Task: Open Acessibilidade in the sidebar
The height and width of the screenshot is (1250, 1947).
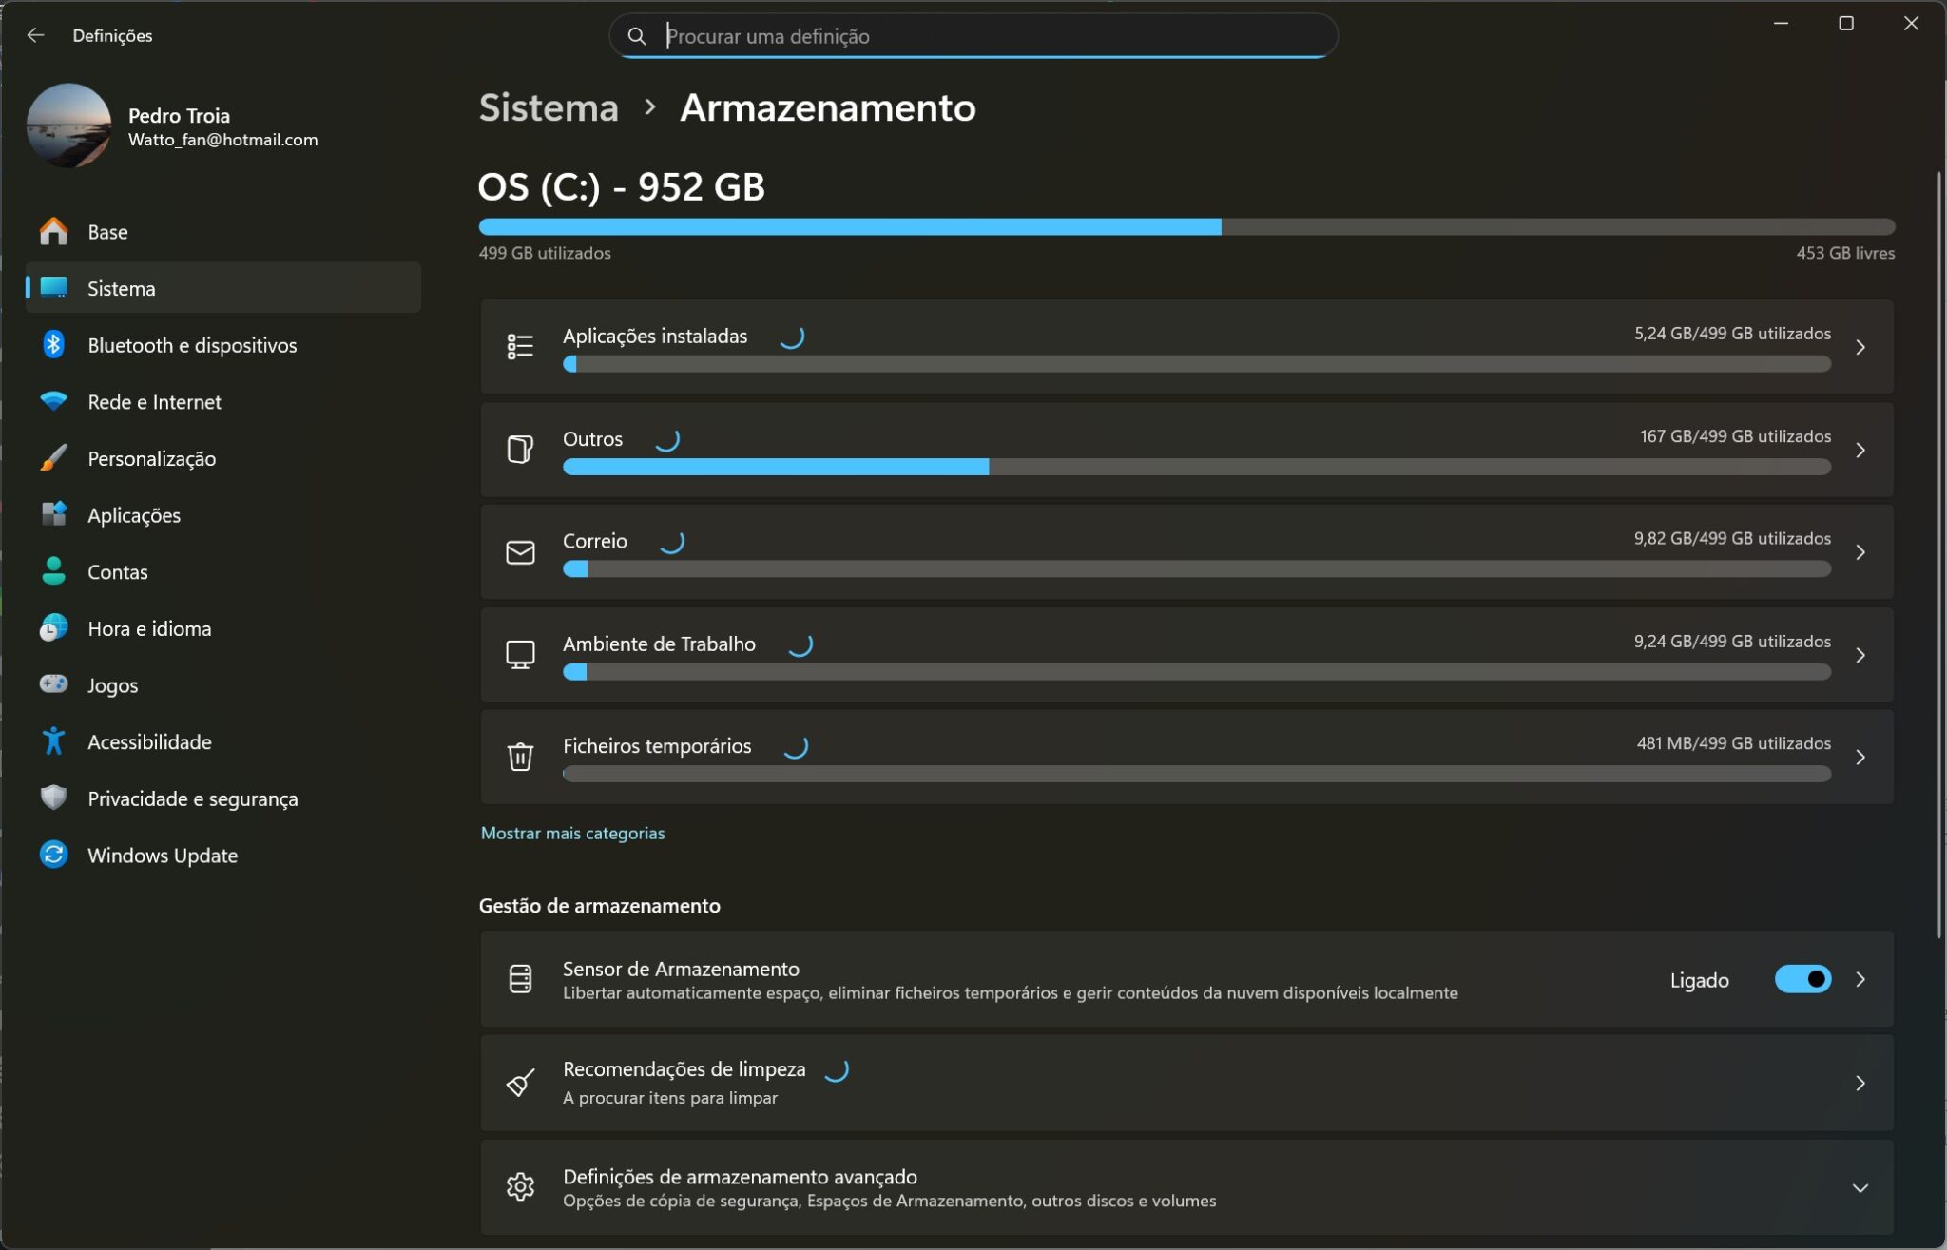Action: [149, 741]
